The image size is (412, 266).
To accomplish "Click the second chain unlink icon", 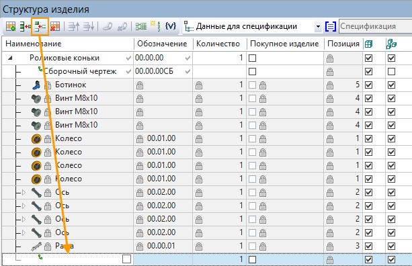I will tap(122, 26).
